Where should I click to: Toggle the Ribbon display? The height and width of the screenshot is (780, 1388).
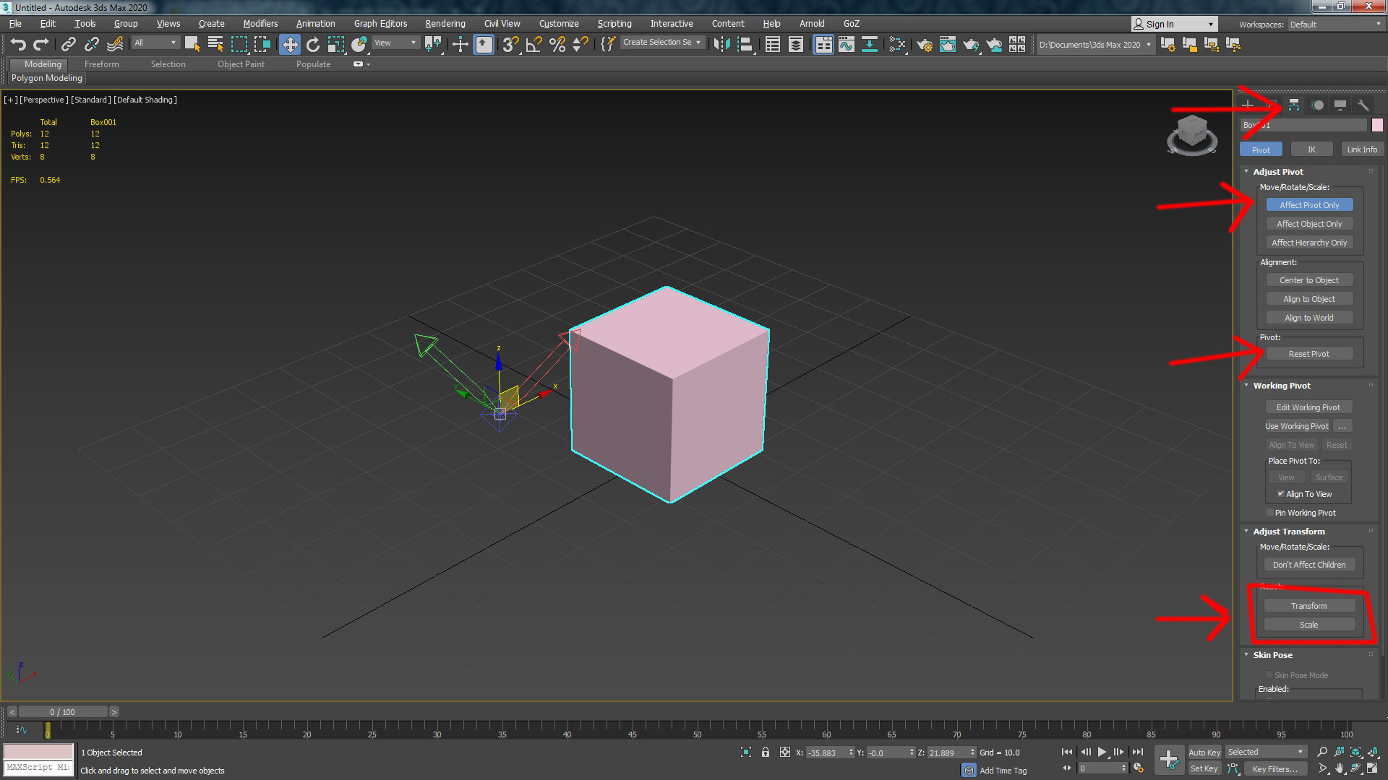click(823, 44)
